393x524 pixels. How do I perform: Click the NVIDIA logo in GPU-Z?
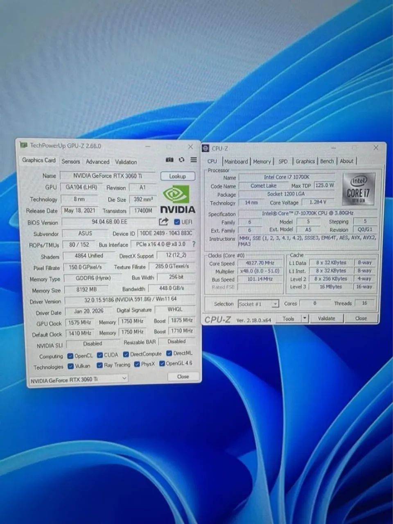pyautogui.click(x=177, y=200)
